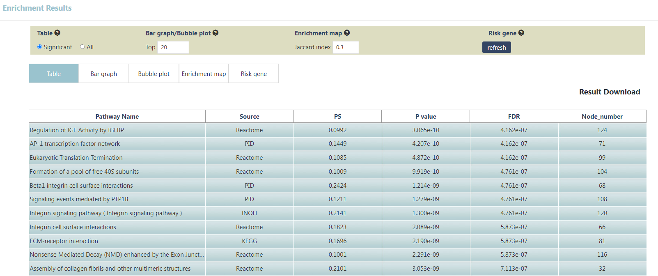Click node number 124

(602, 130)
